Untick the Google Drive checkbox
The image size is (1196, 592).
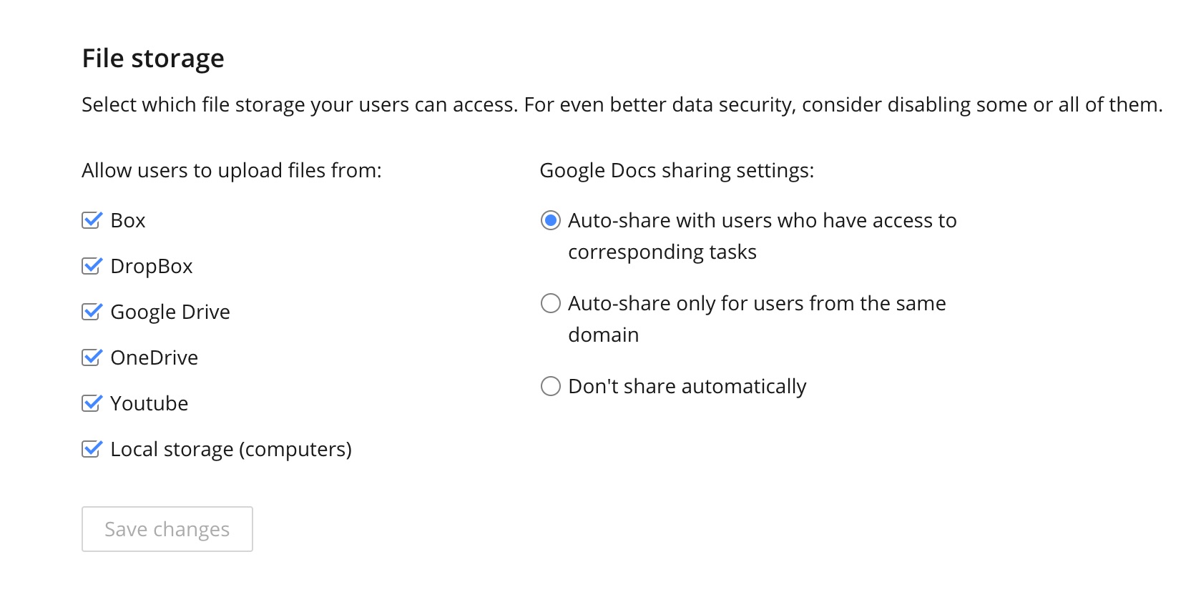pos(92,312)
